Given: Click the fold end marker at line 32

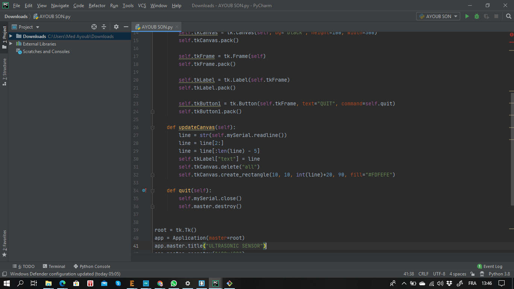Looking at the screenshot, I should (x=152, y=175).
